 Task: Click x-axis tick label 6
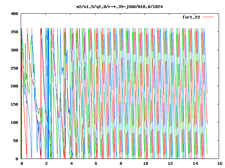96,163
